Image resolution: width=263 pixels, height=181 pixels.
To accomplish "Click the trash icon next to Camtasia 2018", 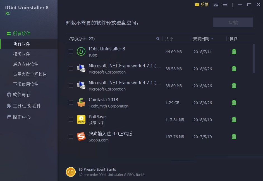I will coord(234,102).
